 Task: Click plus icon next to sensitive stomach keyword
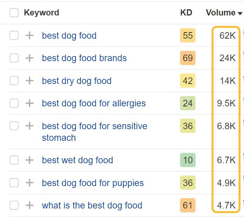[x=29, y=126]
